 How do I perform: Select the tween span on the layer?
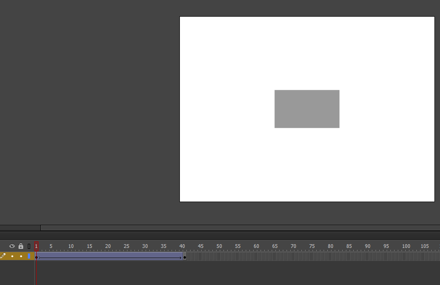click(x=110, y=256)
